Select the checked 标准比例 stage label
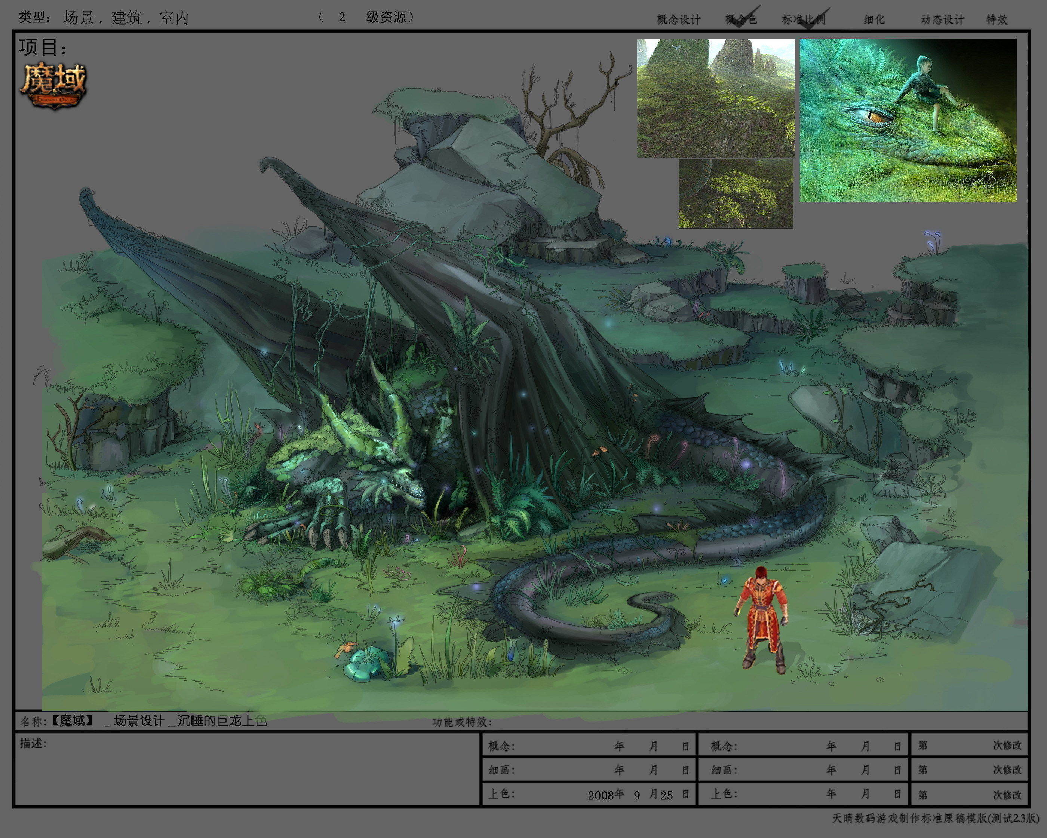The image size is (1047, 838). 803,19
